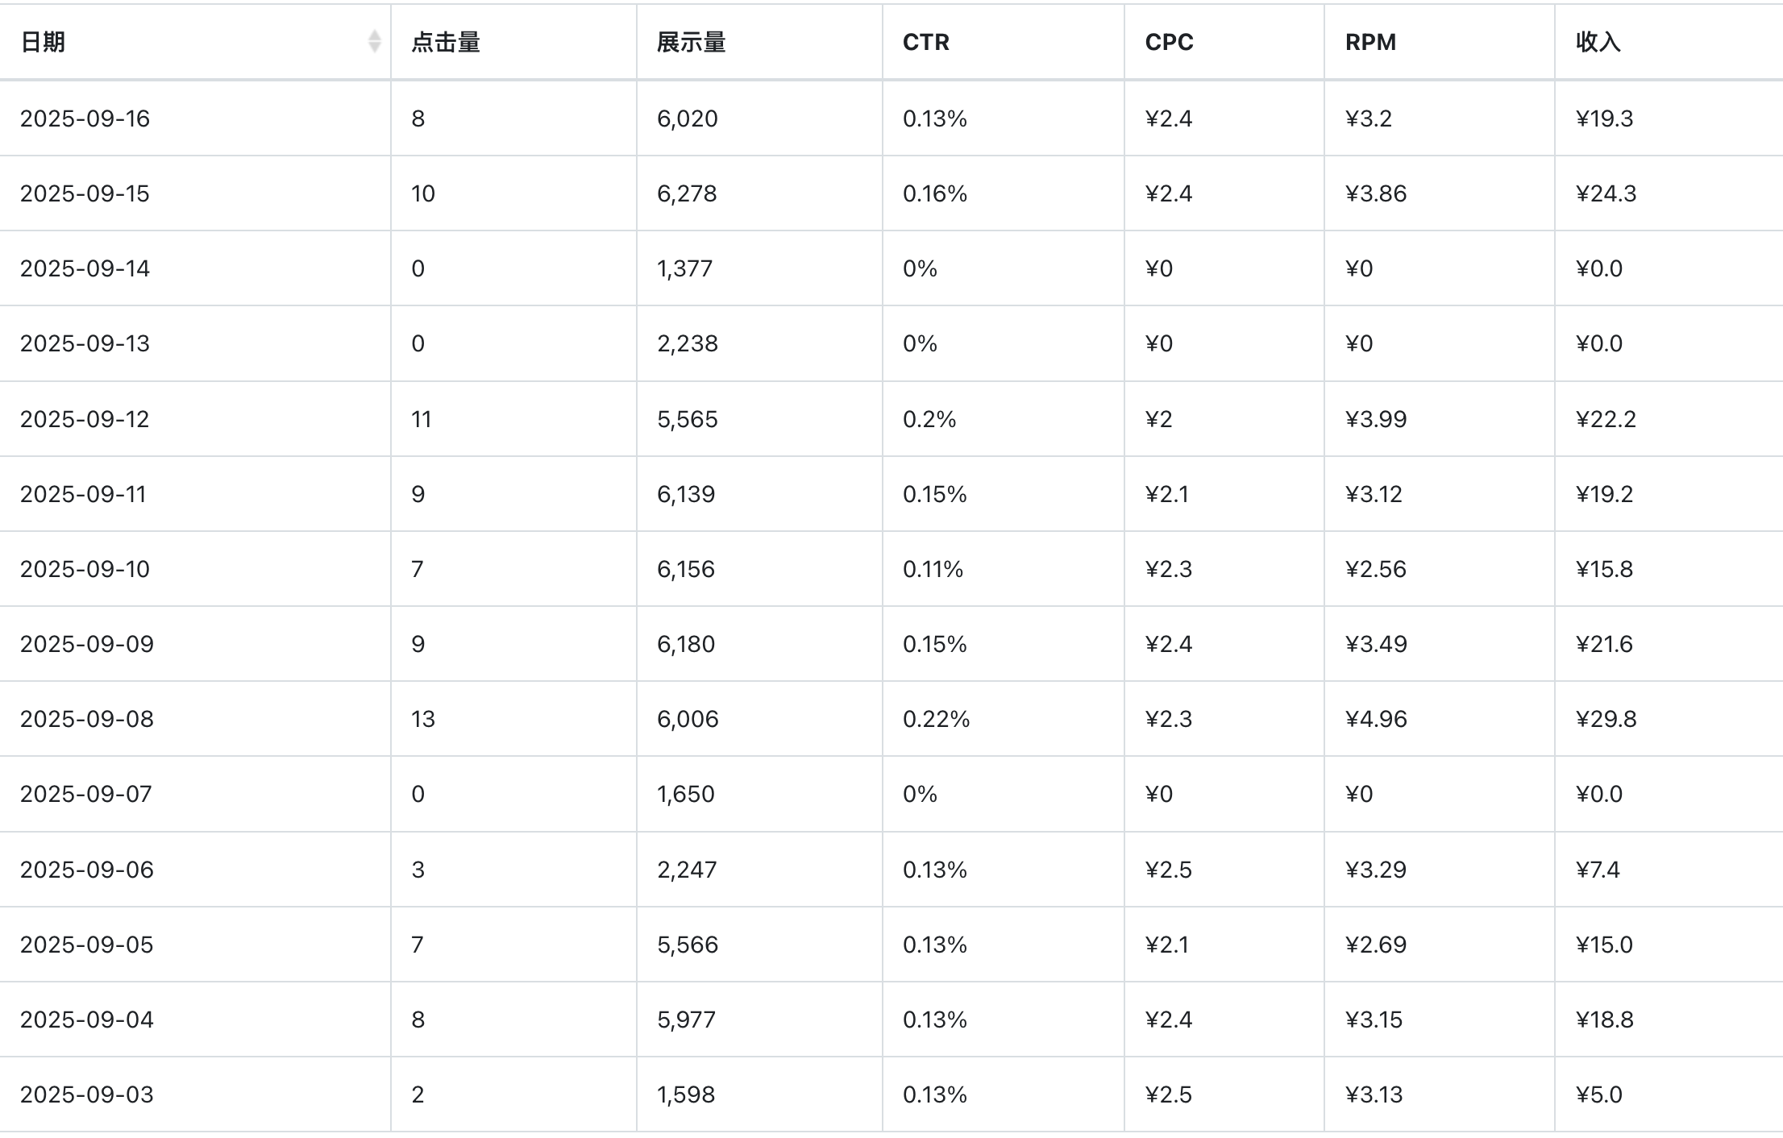Click the sort arrows in 日期 header
The width and height of the screenshot is (1783, 1138).
(x=374, y=41)
